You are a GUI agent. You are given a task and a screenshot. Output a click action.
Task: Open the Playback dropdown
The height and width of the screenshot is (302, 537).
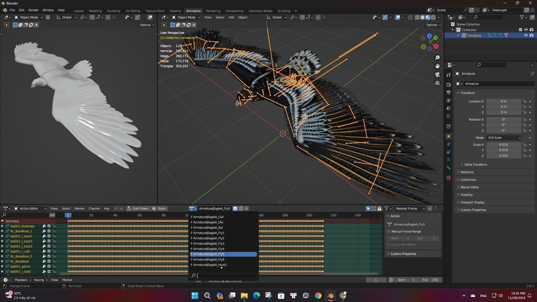[x=23, y=280]
